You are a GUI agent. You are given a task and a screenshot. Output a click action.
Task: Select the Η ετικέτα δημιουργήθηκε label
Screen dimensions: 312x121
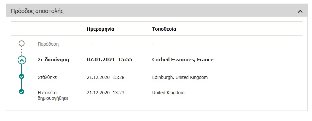pos(53,95)
